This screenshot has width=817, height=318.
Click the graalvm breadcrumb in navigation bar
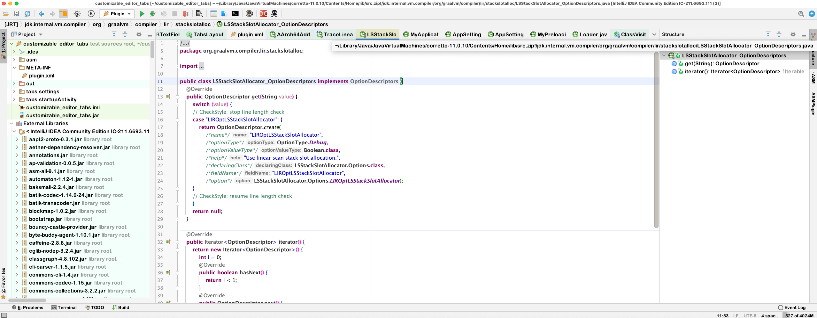[118, 24]
